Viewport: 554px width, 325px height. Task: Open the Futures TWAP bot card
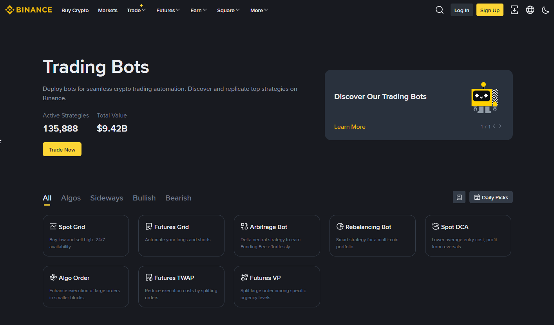(181, 287)
